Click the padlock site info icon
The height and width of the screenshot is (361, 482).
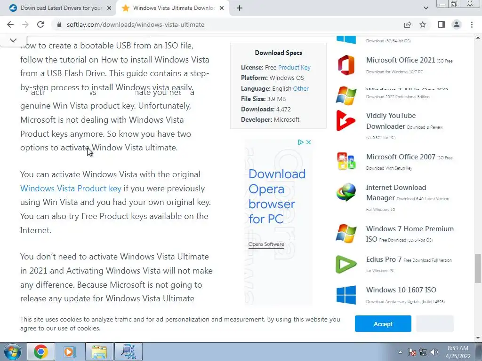tap(59, 24)
